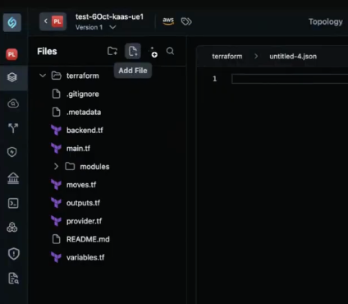Click the file icon next to README.md
This screenshot has width=348, height=304.
(56, 239)
